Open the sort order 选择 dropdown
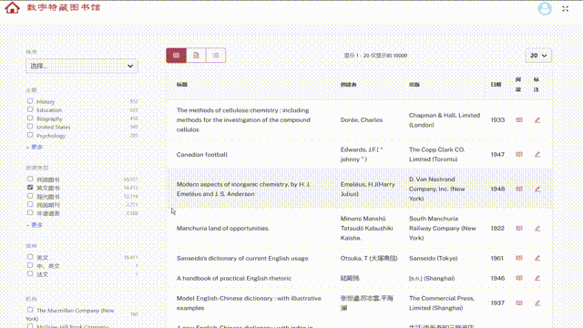 point(82,66)
